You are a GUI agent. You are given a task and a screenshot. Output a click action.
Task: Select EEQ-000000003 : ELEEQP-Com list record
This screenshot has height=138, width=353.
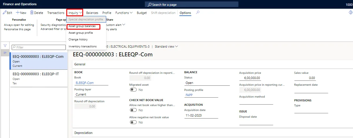[x=39, y=61]
